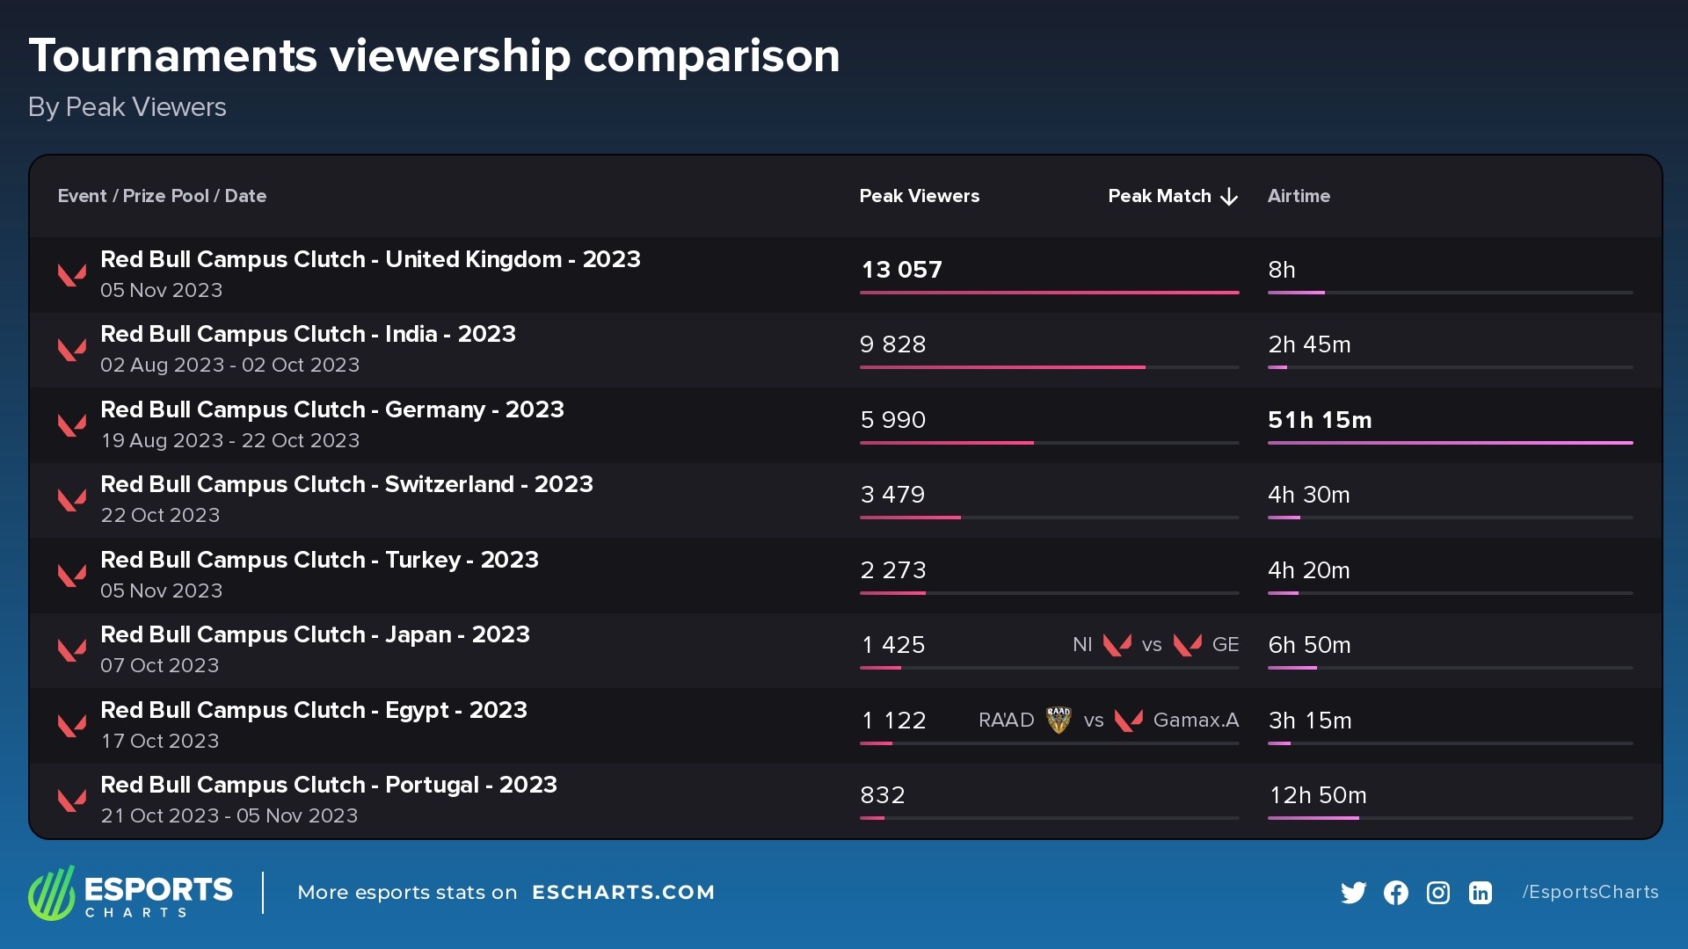Open Red Bull Campus Clutch Germany event
Screen dimensions: 1688x949
coord(332,409)
